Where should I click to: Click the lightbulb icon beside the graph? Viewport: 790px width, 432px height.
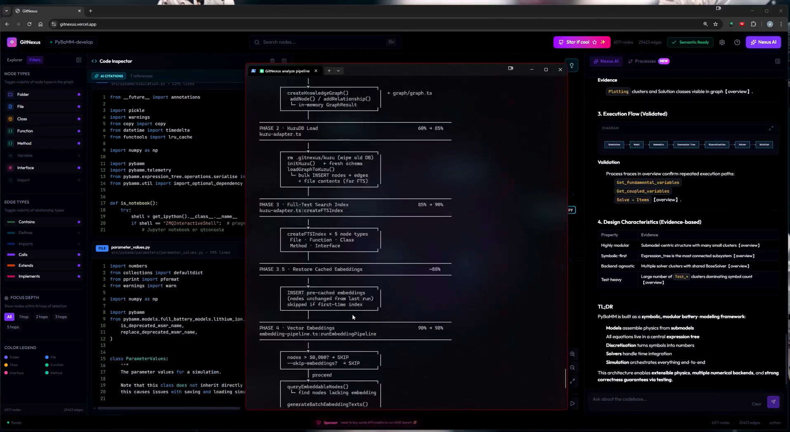pyautogui.click(x=572, y=66)
